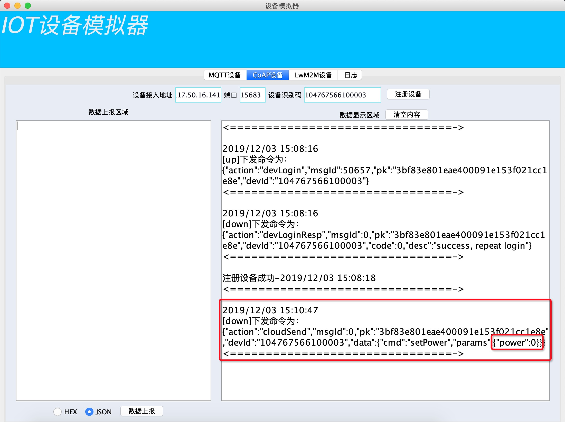This screenshot has height=422, width=565.
Task: Select the CoAP设备 tab
Action: click(267, 75)
